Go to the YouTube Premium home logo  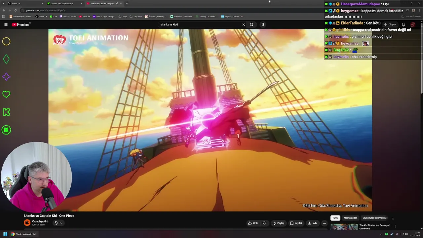tap(21, 24)
